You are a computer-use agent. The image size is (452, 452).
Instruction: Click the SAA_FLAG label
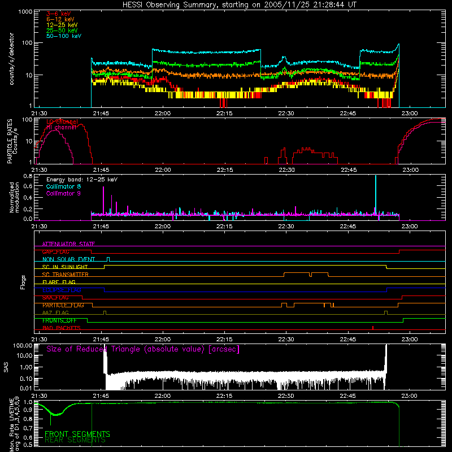point(55,298)
